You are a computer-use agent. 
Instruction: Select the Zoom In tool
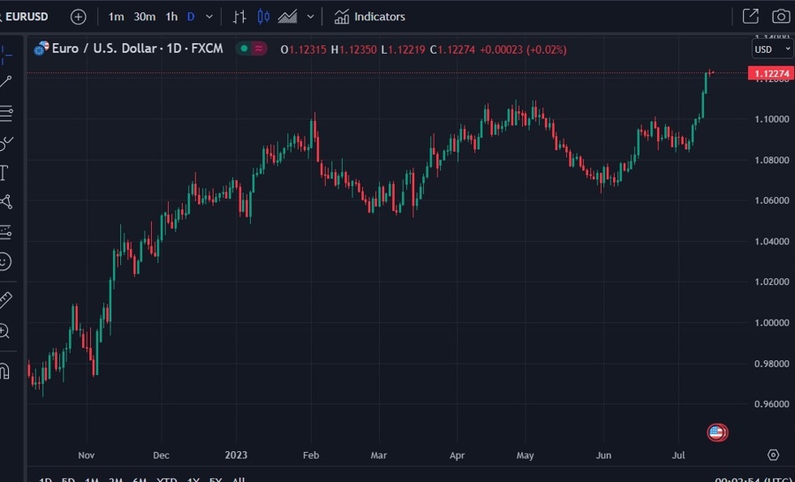(x=4, y=331)
